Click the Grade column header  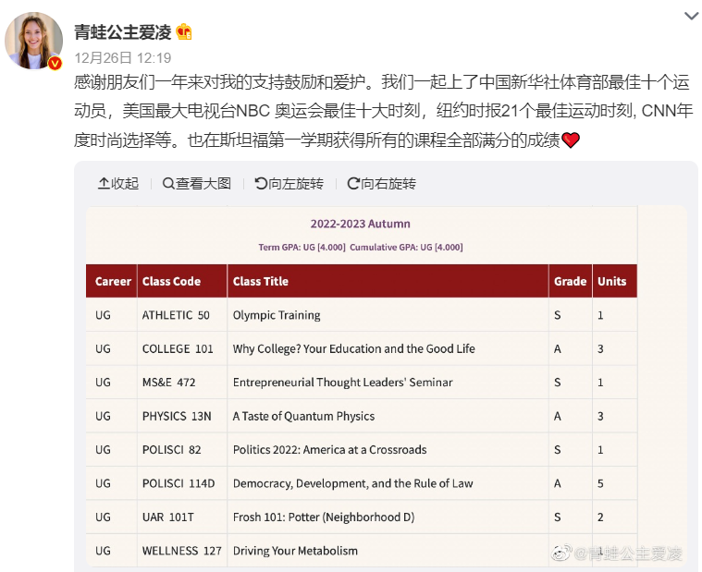pyautogui.click(x=571, y=281)
